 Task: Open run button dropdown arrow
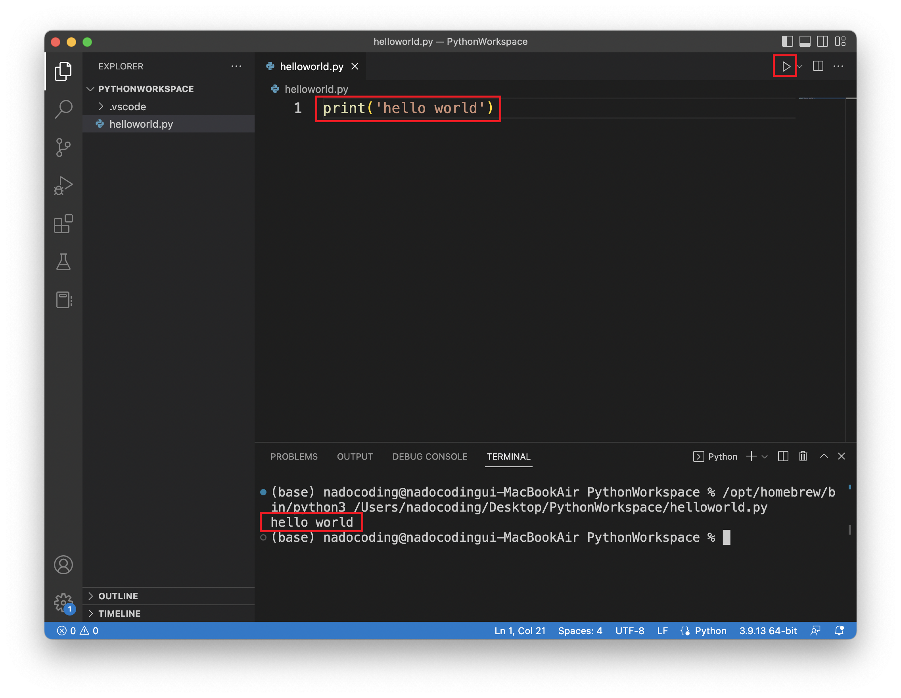tap(800, 66)
